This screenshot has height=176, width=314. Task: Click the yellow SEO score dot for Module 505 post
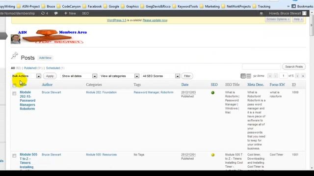click(x=212, y=155)
